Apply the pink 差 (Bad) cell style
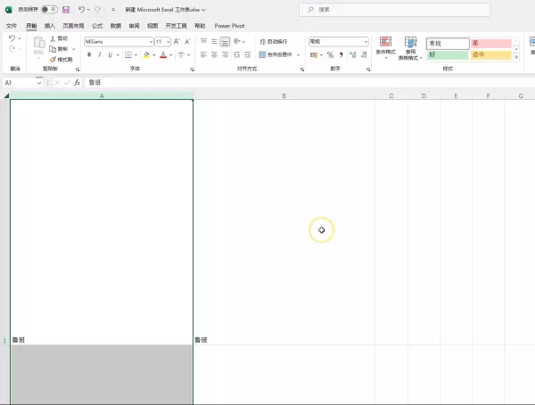The image size is (535, 405). (x=491, y=44)
